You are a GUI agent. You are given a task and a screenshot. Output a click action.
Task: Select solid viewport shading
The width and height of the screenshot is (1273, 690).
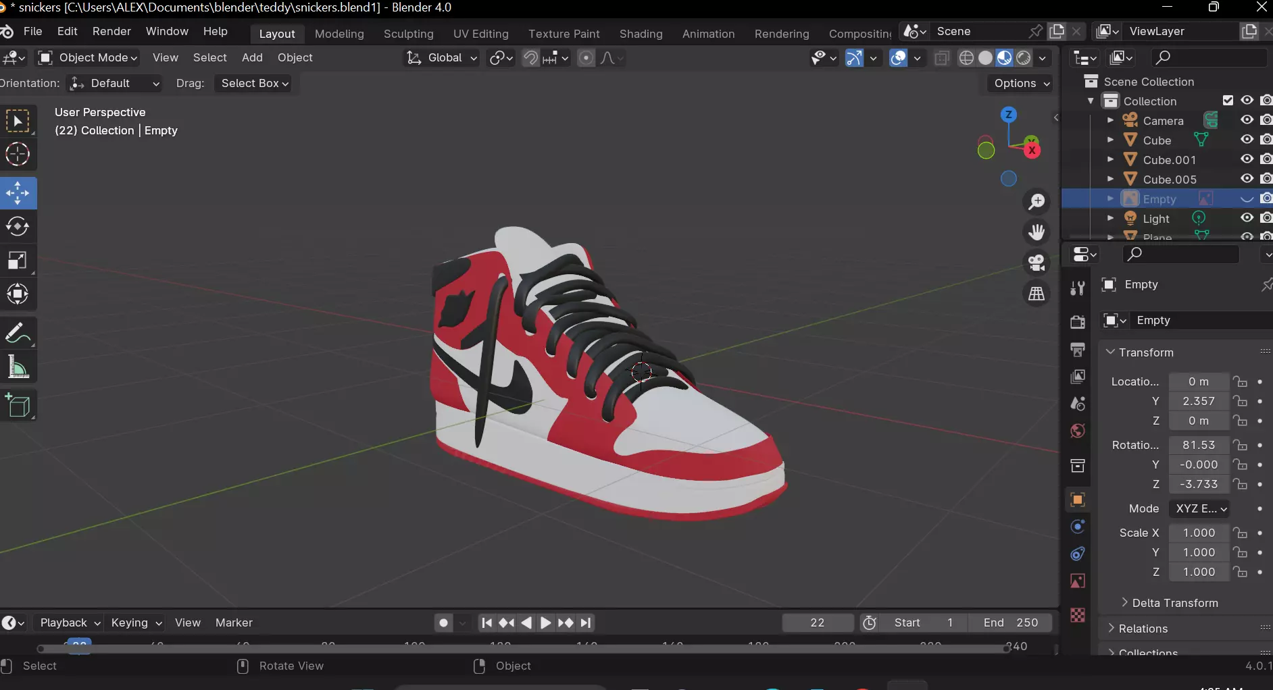[x=985, y=58]
